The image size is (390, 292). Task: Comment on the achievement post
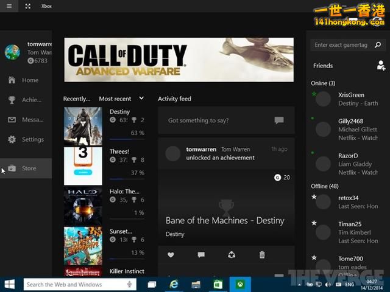(x=201, y=255)
